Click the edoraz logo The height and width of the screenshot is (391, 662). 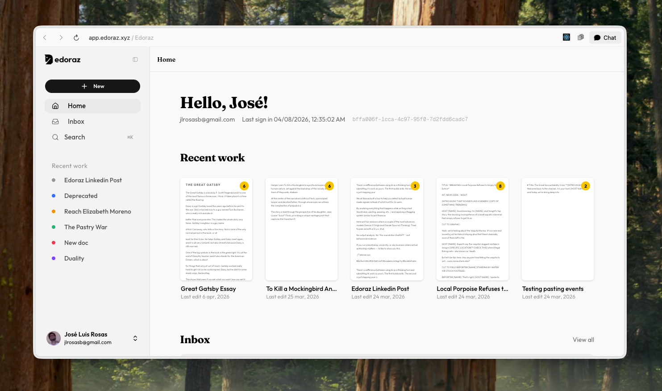(x=62, y=59)
